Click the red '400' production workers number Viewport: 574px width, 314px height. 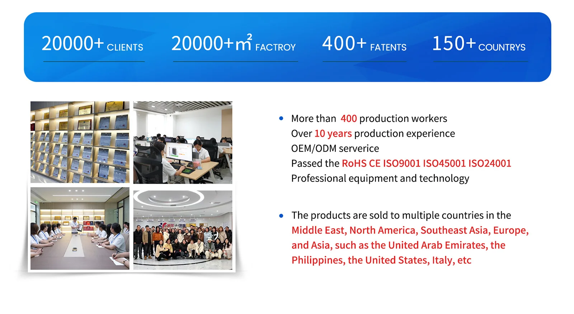pos(348,118)
